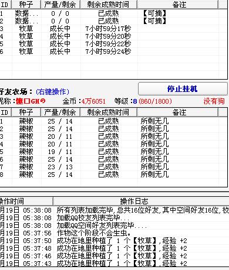This screenshot has width=229, height=270.
Task: Select friend farm row ID 2 辣椒
Action: click(113, 129)
